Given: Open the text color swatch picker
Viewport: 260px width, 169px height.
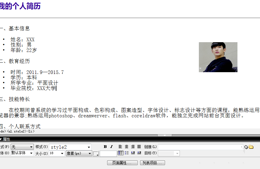Looking at the screenshot, I should [x=96, y=154].
